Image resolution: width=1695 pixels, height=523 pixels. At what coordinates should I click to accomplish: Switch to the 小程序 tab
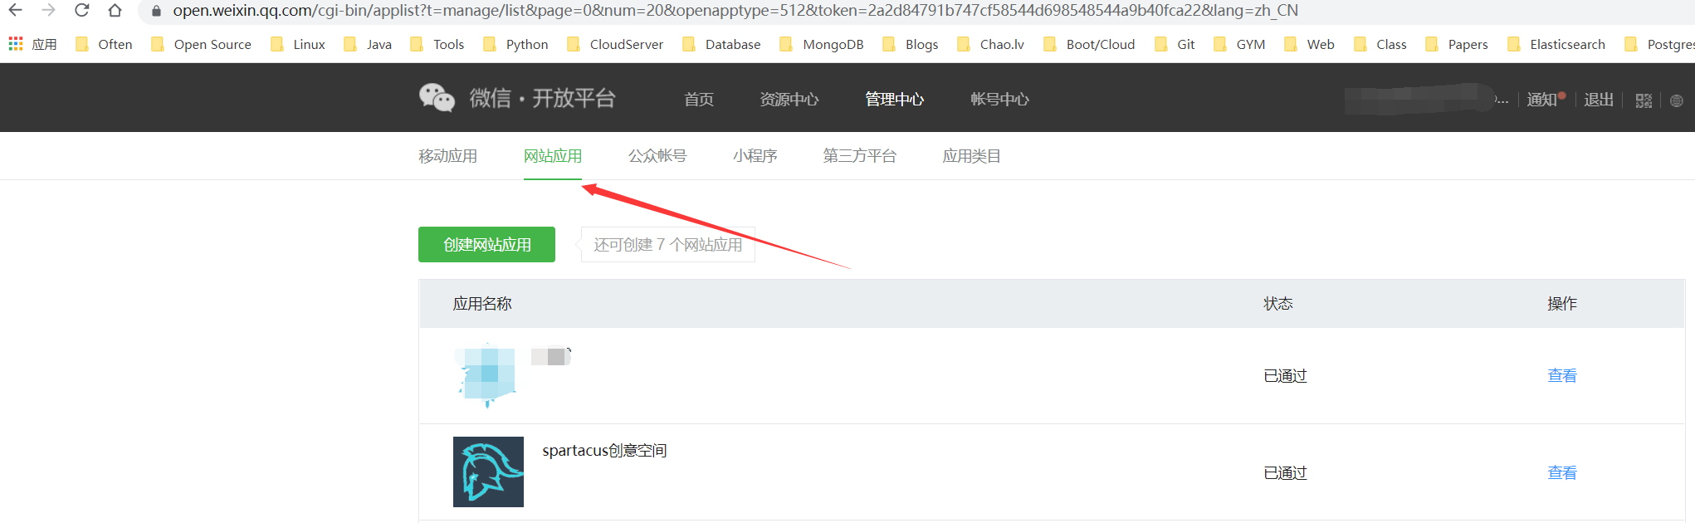(755, 156)
